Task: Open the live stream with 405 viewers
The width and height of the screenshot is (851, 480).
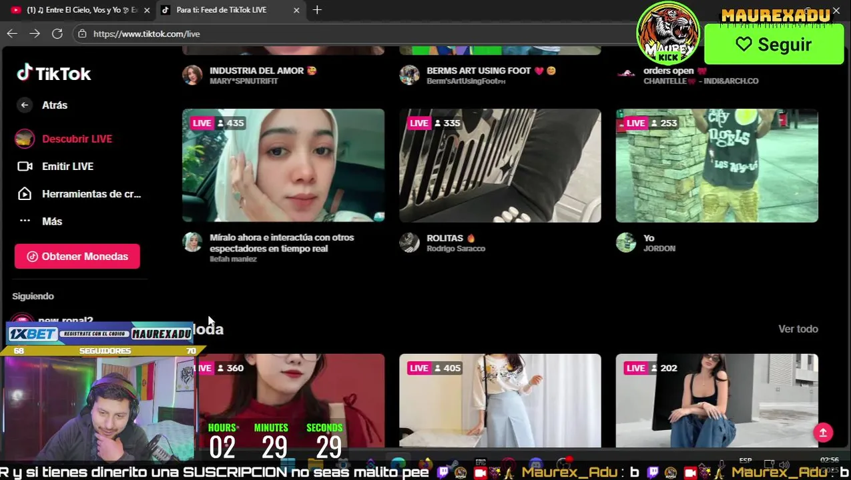Action: click(x=500, y=401)
